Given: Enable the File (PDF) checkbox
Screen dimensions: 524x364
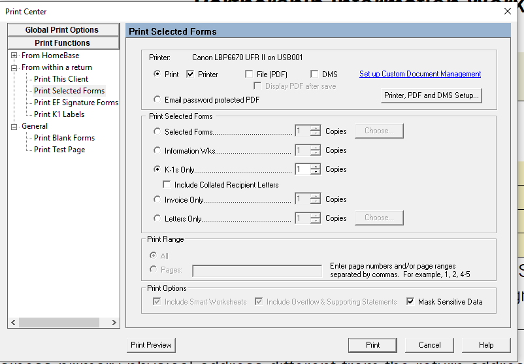Looking at the screenshot, I should pos(249,74).
